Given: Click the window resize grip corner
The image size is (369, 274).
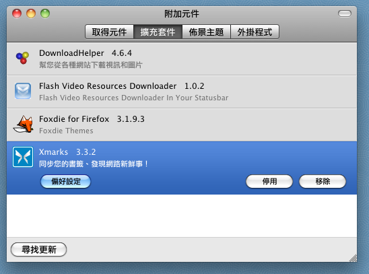Looking at the screenshot, I should (354, 259).
